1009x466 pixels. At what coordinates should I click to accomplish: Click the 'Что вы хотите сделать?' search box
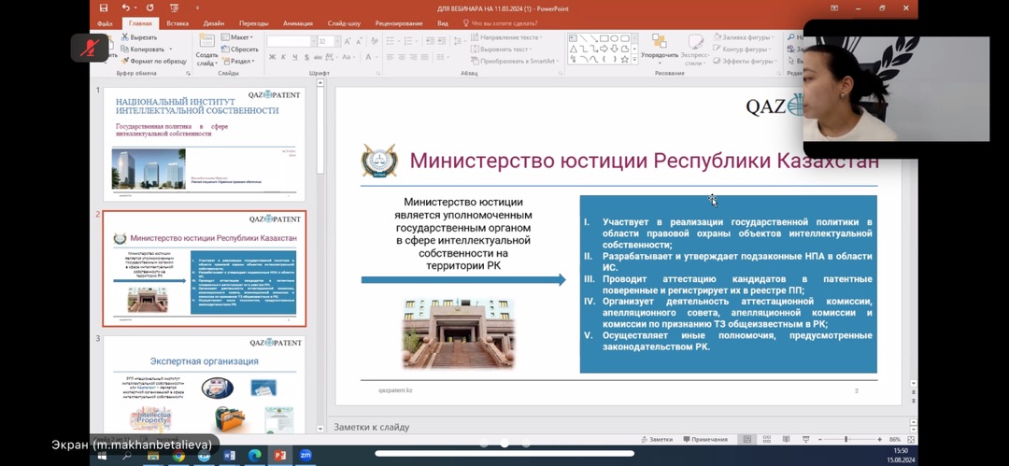pos(504,23)
